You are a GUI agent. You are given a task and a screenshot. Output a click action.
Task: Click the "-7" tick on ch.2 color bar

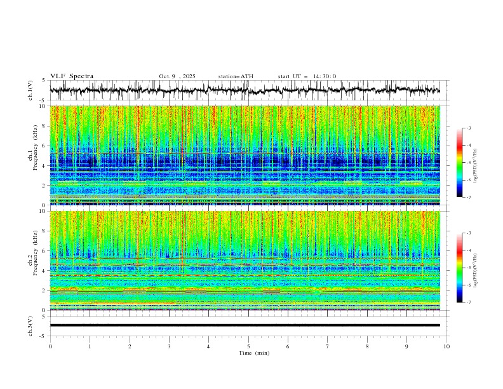coord(468,302)
